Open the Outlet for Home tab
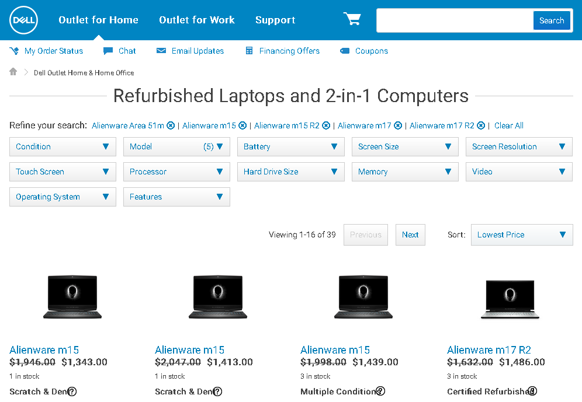Screen dimensions: 582x402 point(98,20)
